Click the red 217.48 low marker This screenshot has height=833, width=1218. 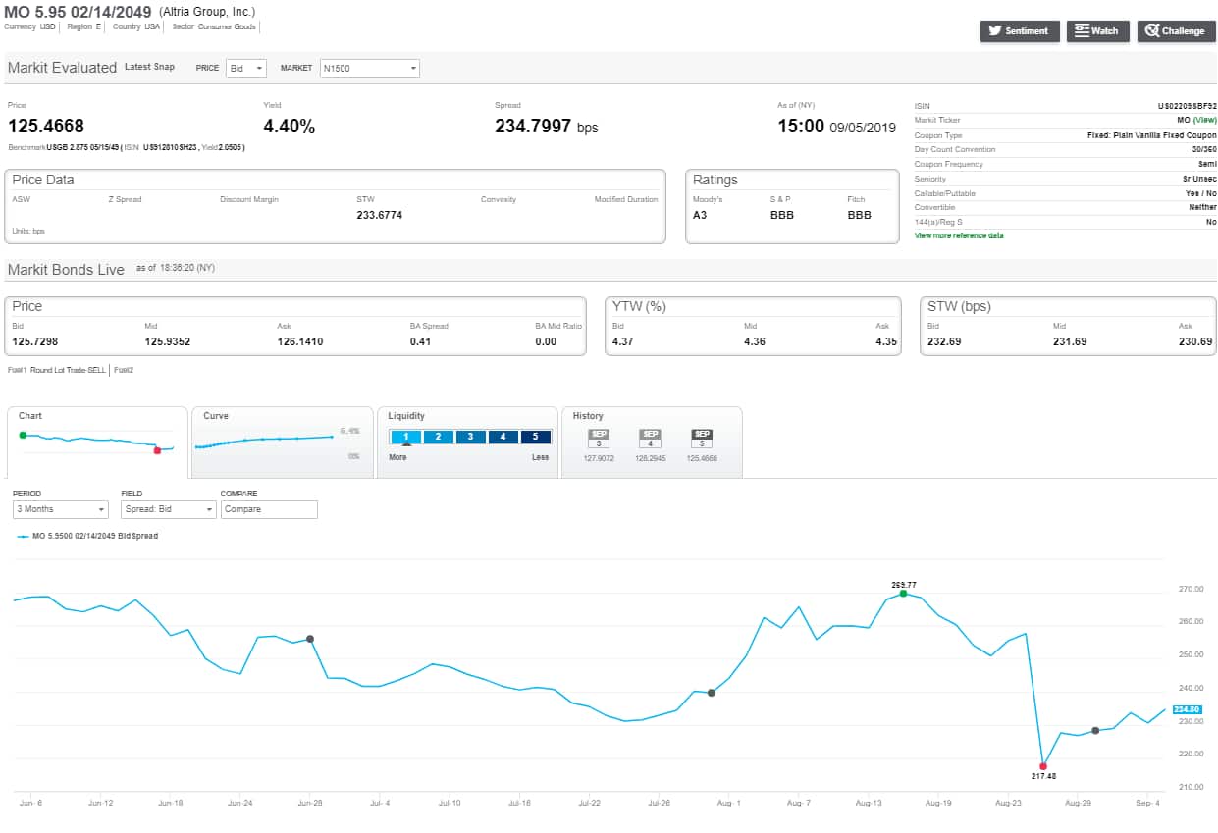click(x=1043, y=766)
